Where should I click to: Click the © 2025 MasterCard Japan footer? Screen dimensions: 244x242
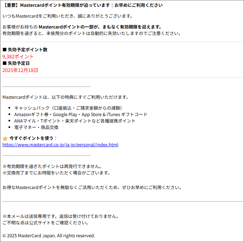point(49,236)
